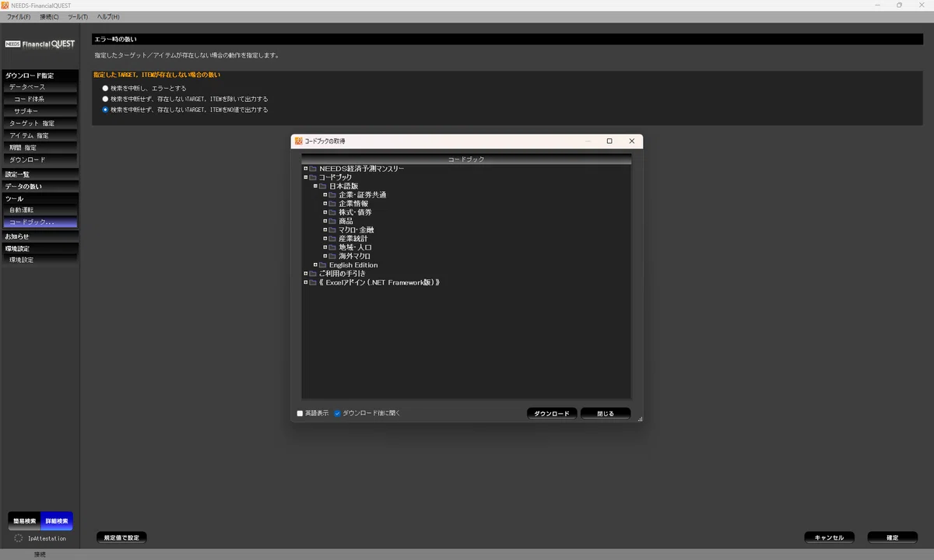Click the 地域・人口 folder icon
The image size is (934, 560).
(x=332, y=247)
